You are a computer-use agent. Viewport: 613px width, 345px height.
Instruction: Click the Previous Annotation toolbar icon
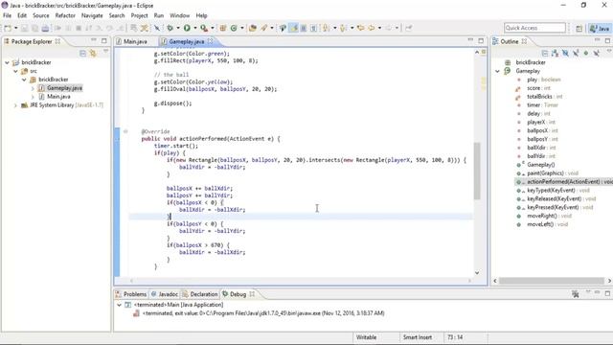coord(343,28)
